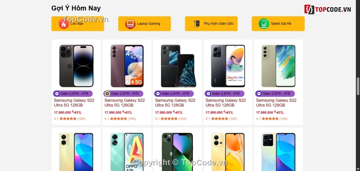Select the Tablet Giá Rẻ category
360x171 pixels.
click(278, 23)
